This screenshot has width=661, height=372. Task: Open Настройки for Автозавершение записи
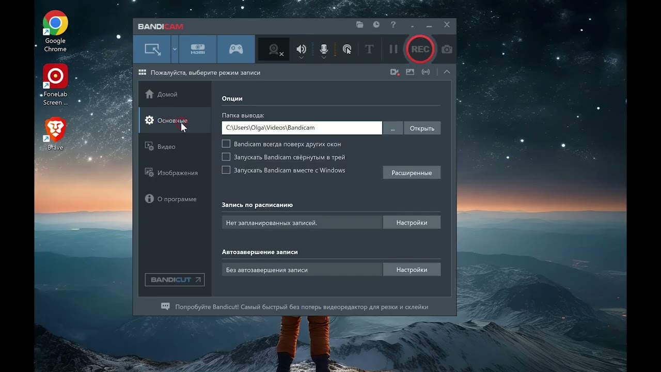(x=412, y=270)
